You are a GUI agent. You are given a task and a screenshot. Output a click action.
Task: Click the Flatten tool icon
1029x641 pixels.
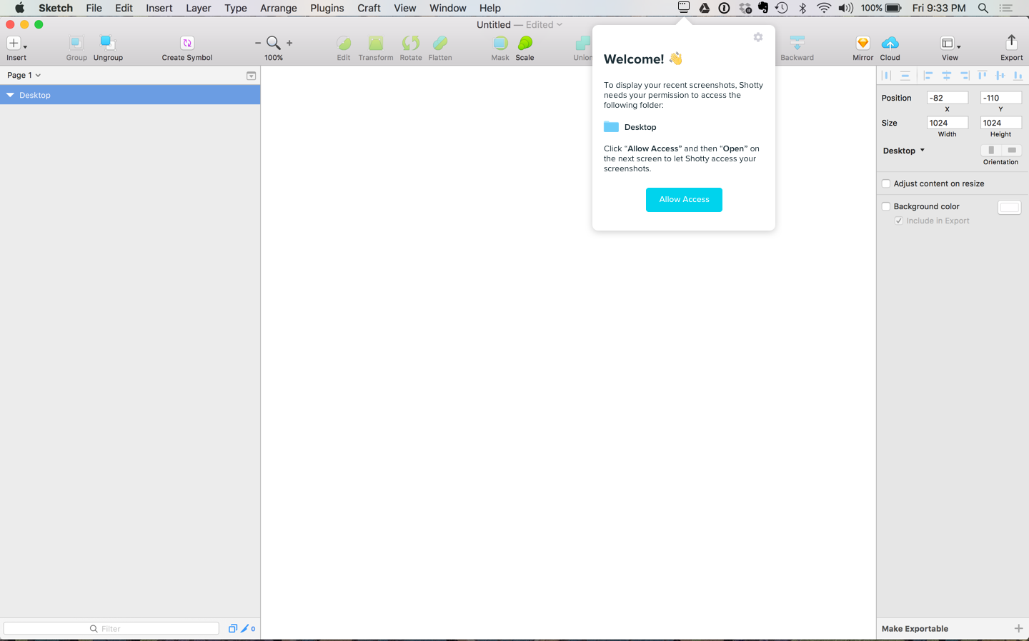[440, 43]
